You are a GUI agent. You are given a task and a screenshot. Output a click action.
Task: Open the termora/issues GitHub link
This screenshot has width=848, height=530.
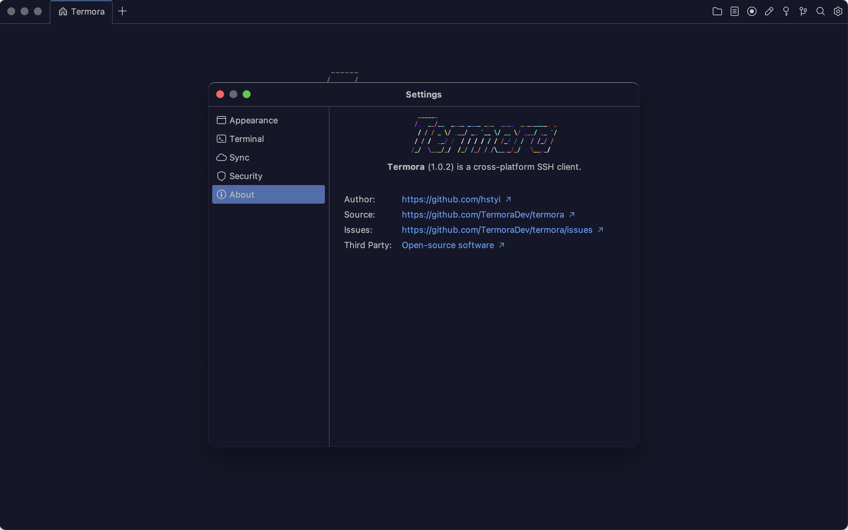tap(497, 230)
